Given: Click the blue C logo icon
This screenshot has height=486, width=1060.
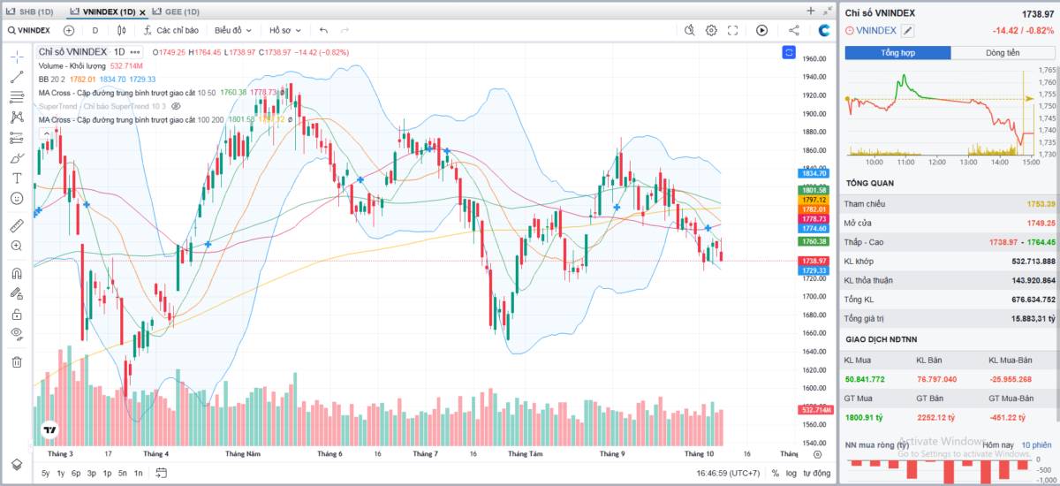Looking at the screenshot, I should 824,30.
